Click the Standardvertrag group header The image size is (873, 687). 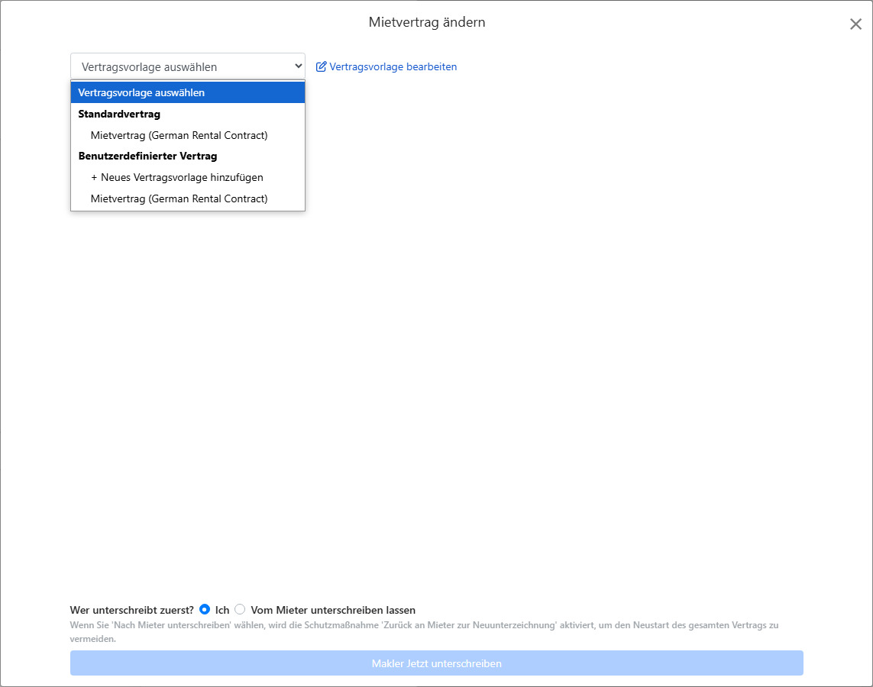click(x=119, y=114)
